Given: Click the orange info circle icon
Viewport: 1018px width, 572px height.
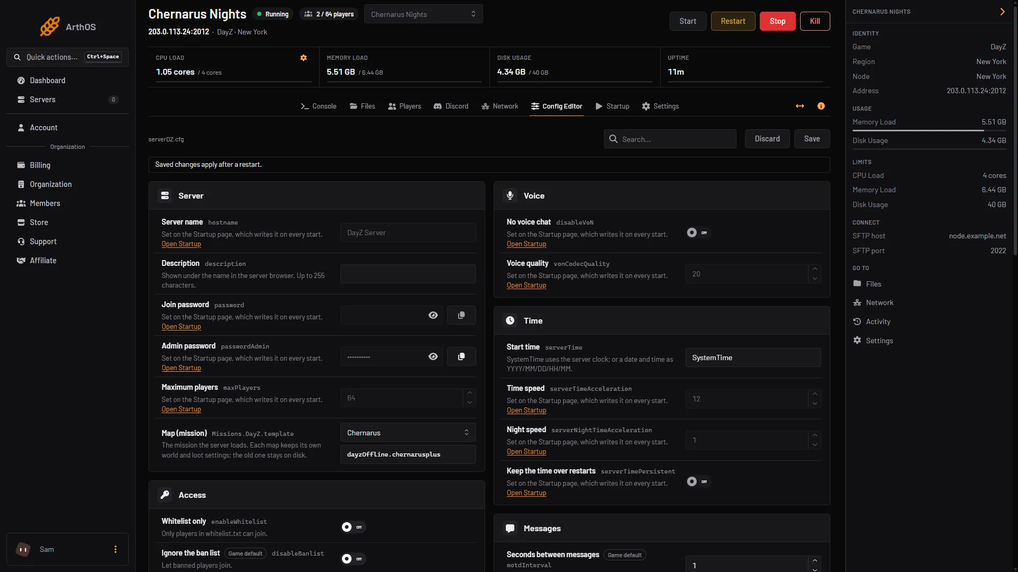Looking at the screenshot, I should (x=821, y=106).
